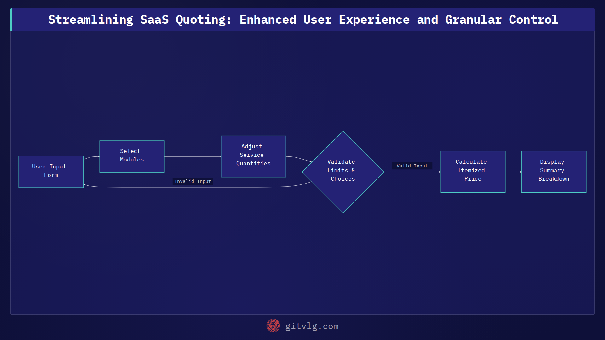Click the Display Summary Breakdown box
605x340 pixels.
point(554,172)
